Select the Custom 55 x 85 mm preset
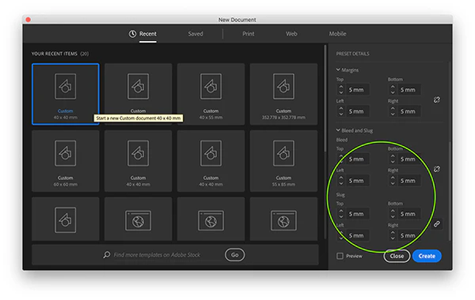The width and height of the screenshot is (475, 300). [284, 161]
